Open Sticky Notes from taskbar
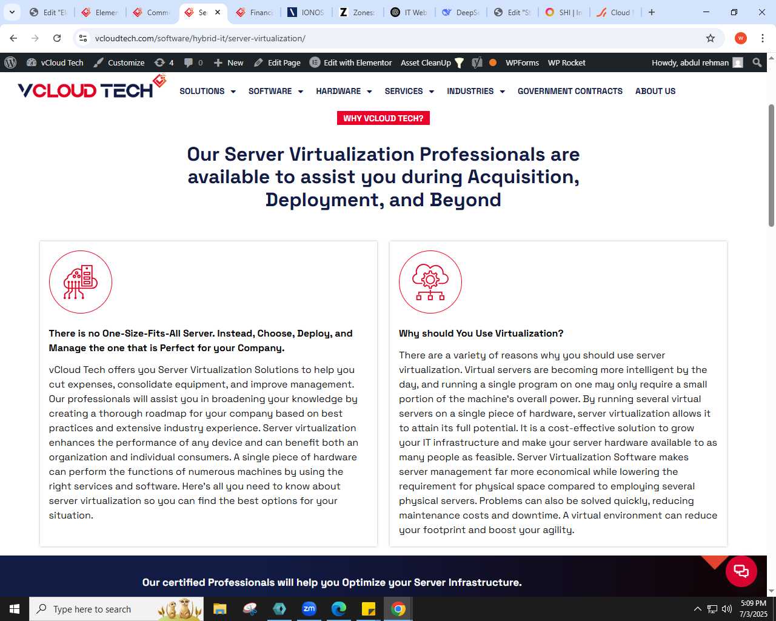 pyautogui.click(x=369, y=609)
